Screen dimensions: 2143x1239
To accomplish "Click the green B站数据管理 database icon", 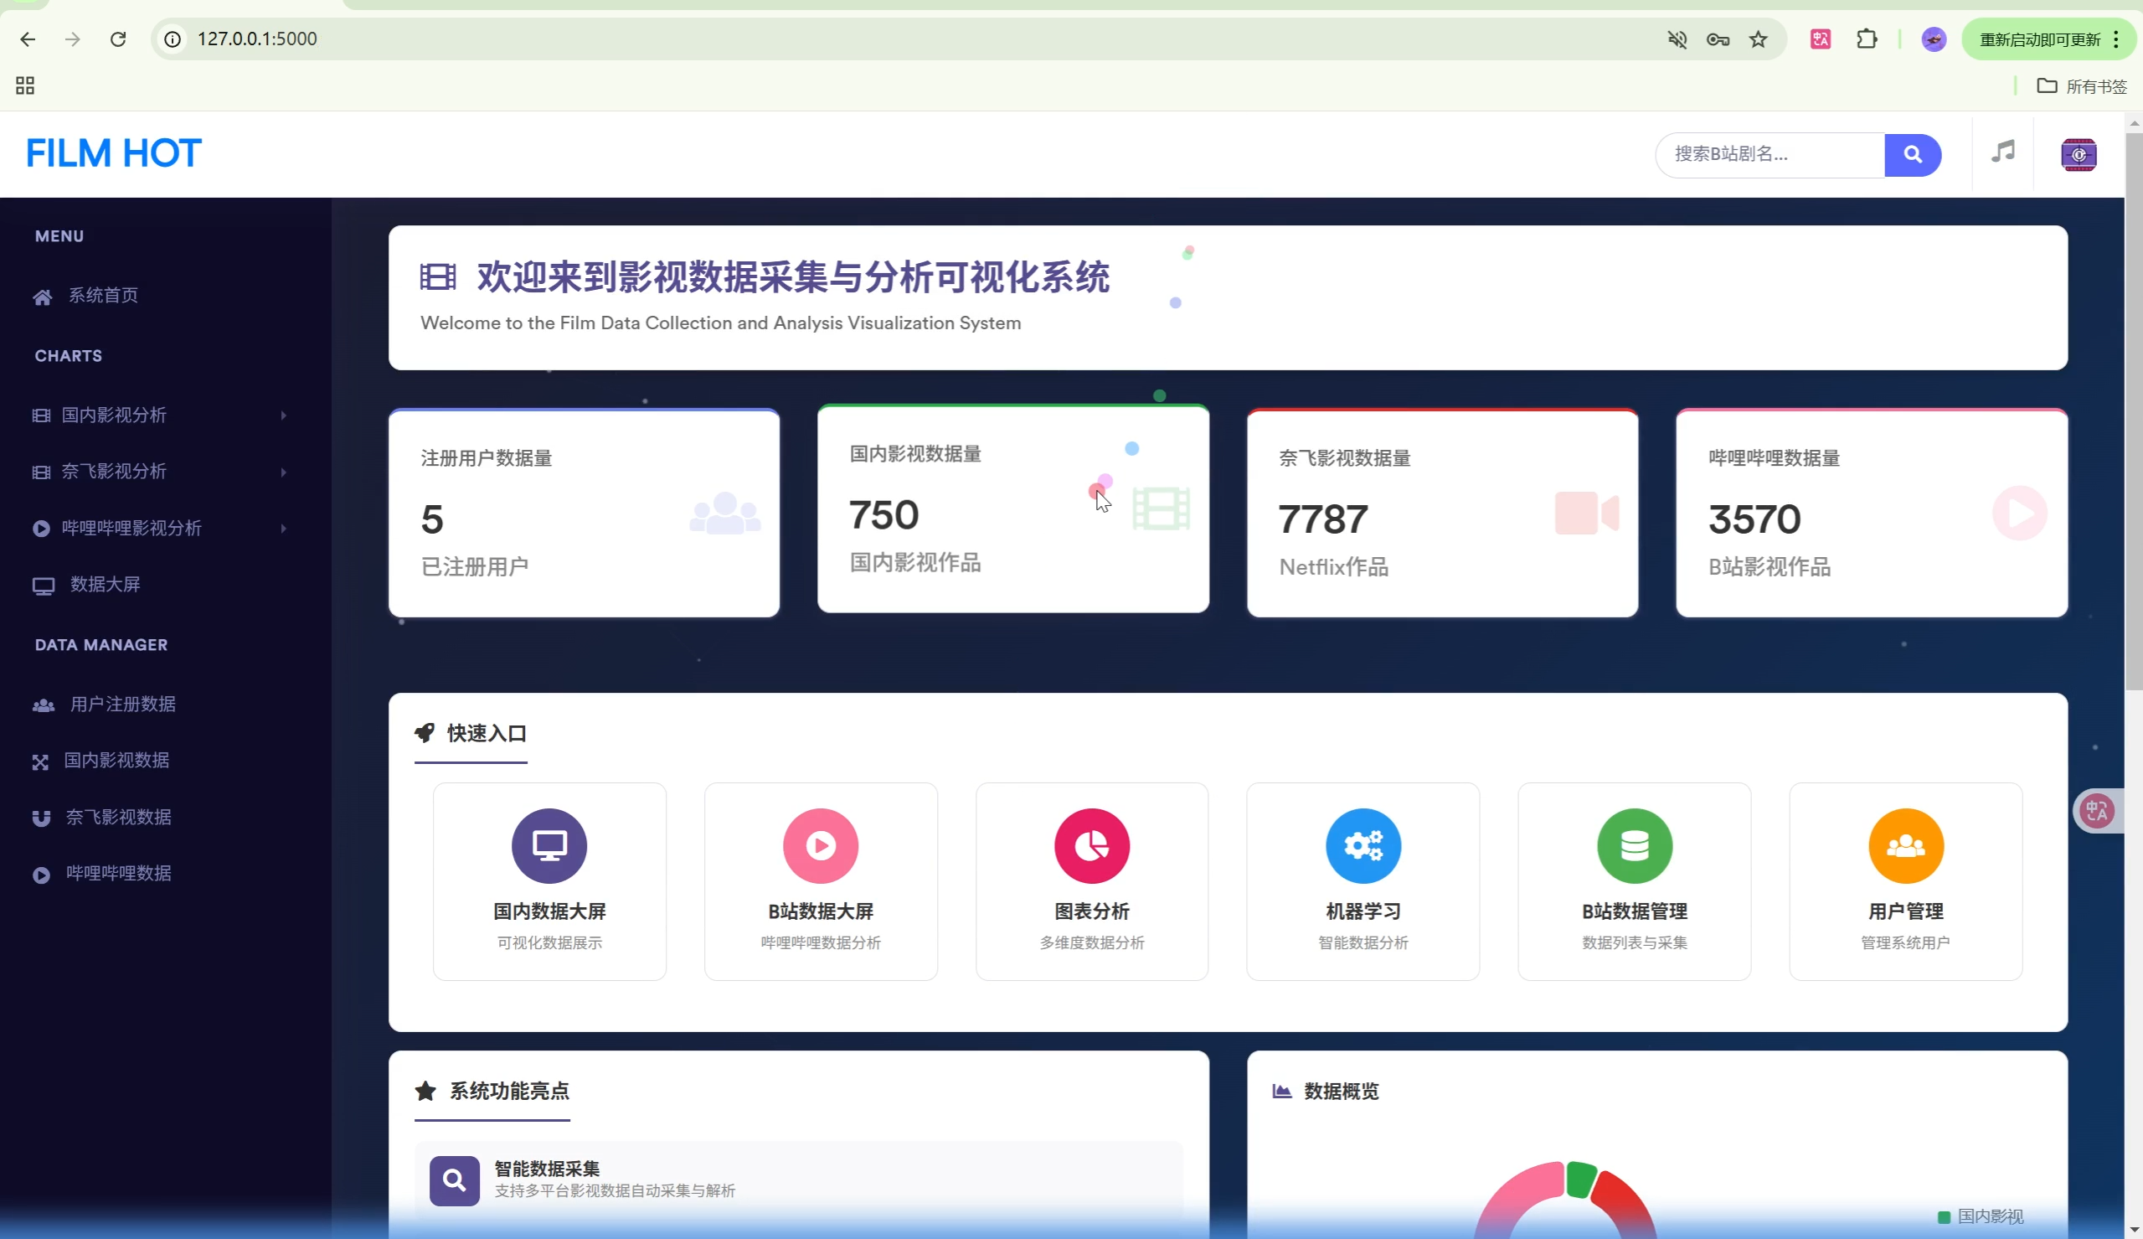I will click(x=1634, y=845).
